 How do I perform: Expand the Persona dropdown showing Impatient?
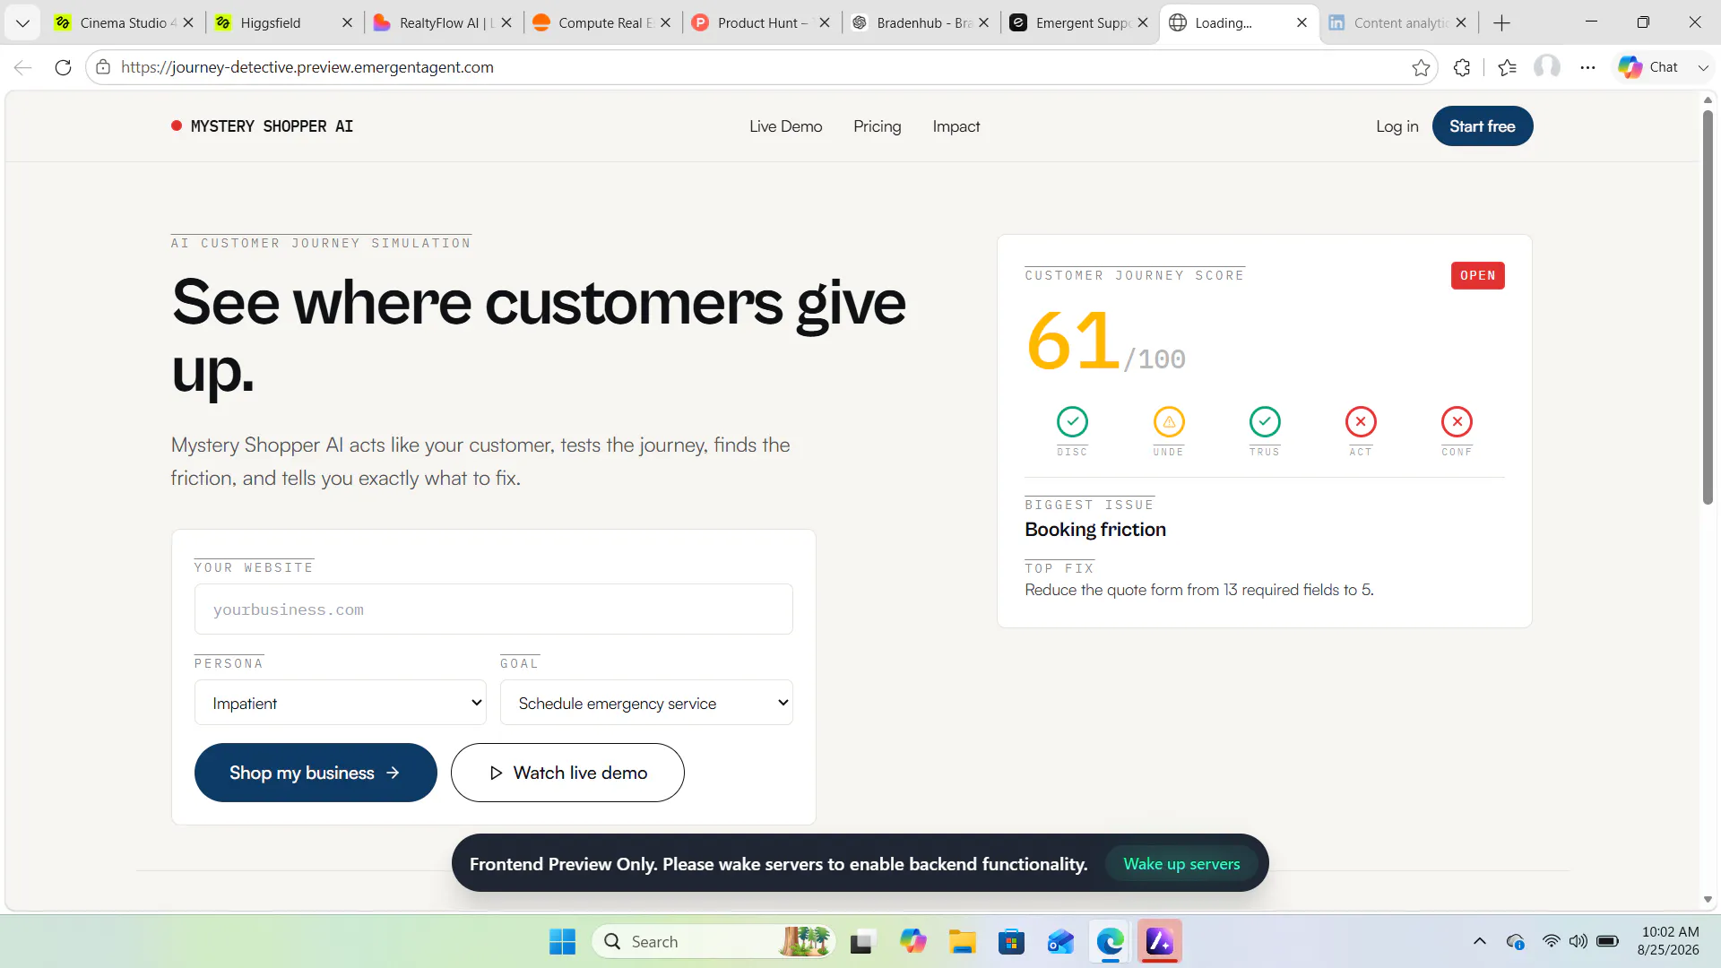(x=341, y=703)
